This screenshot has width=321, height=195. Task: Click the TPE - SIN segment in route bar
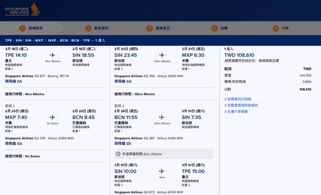click(13, 40)
